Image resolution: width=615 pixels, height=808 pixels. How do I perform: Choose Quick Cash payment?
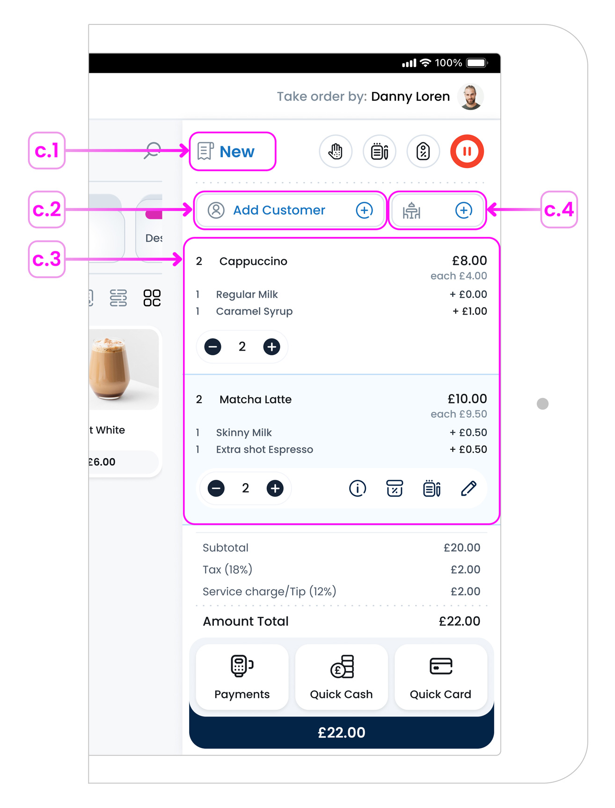pyautogui.click(x=341, y=677)
